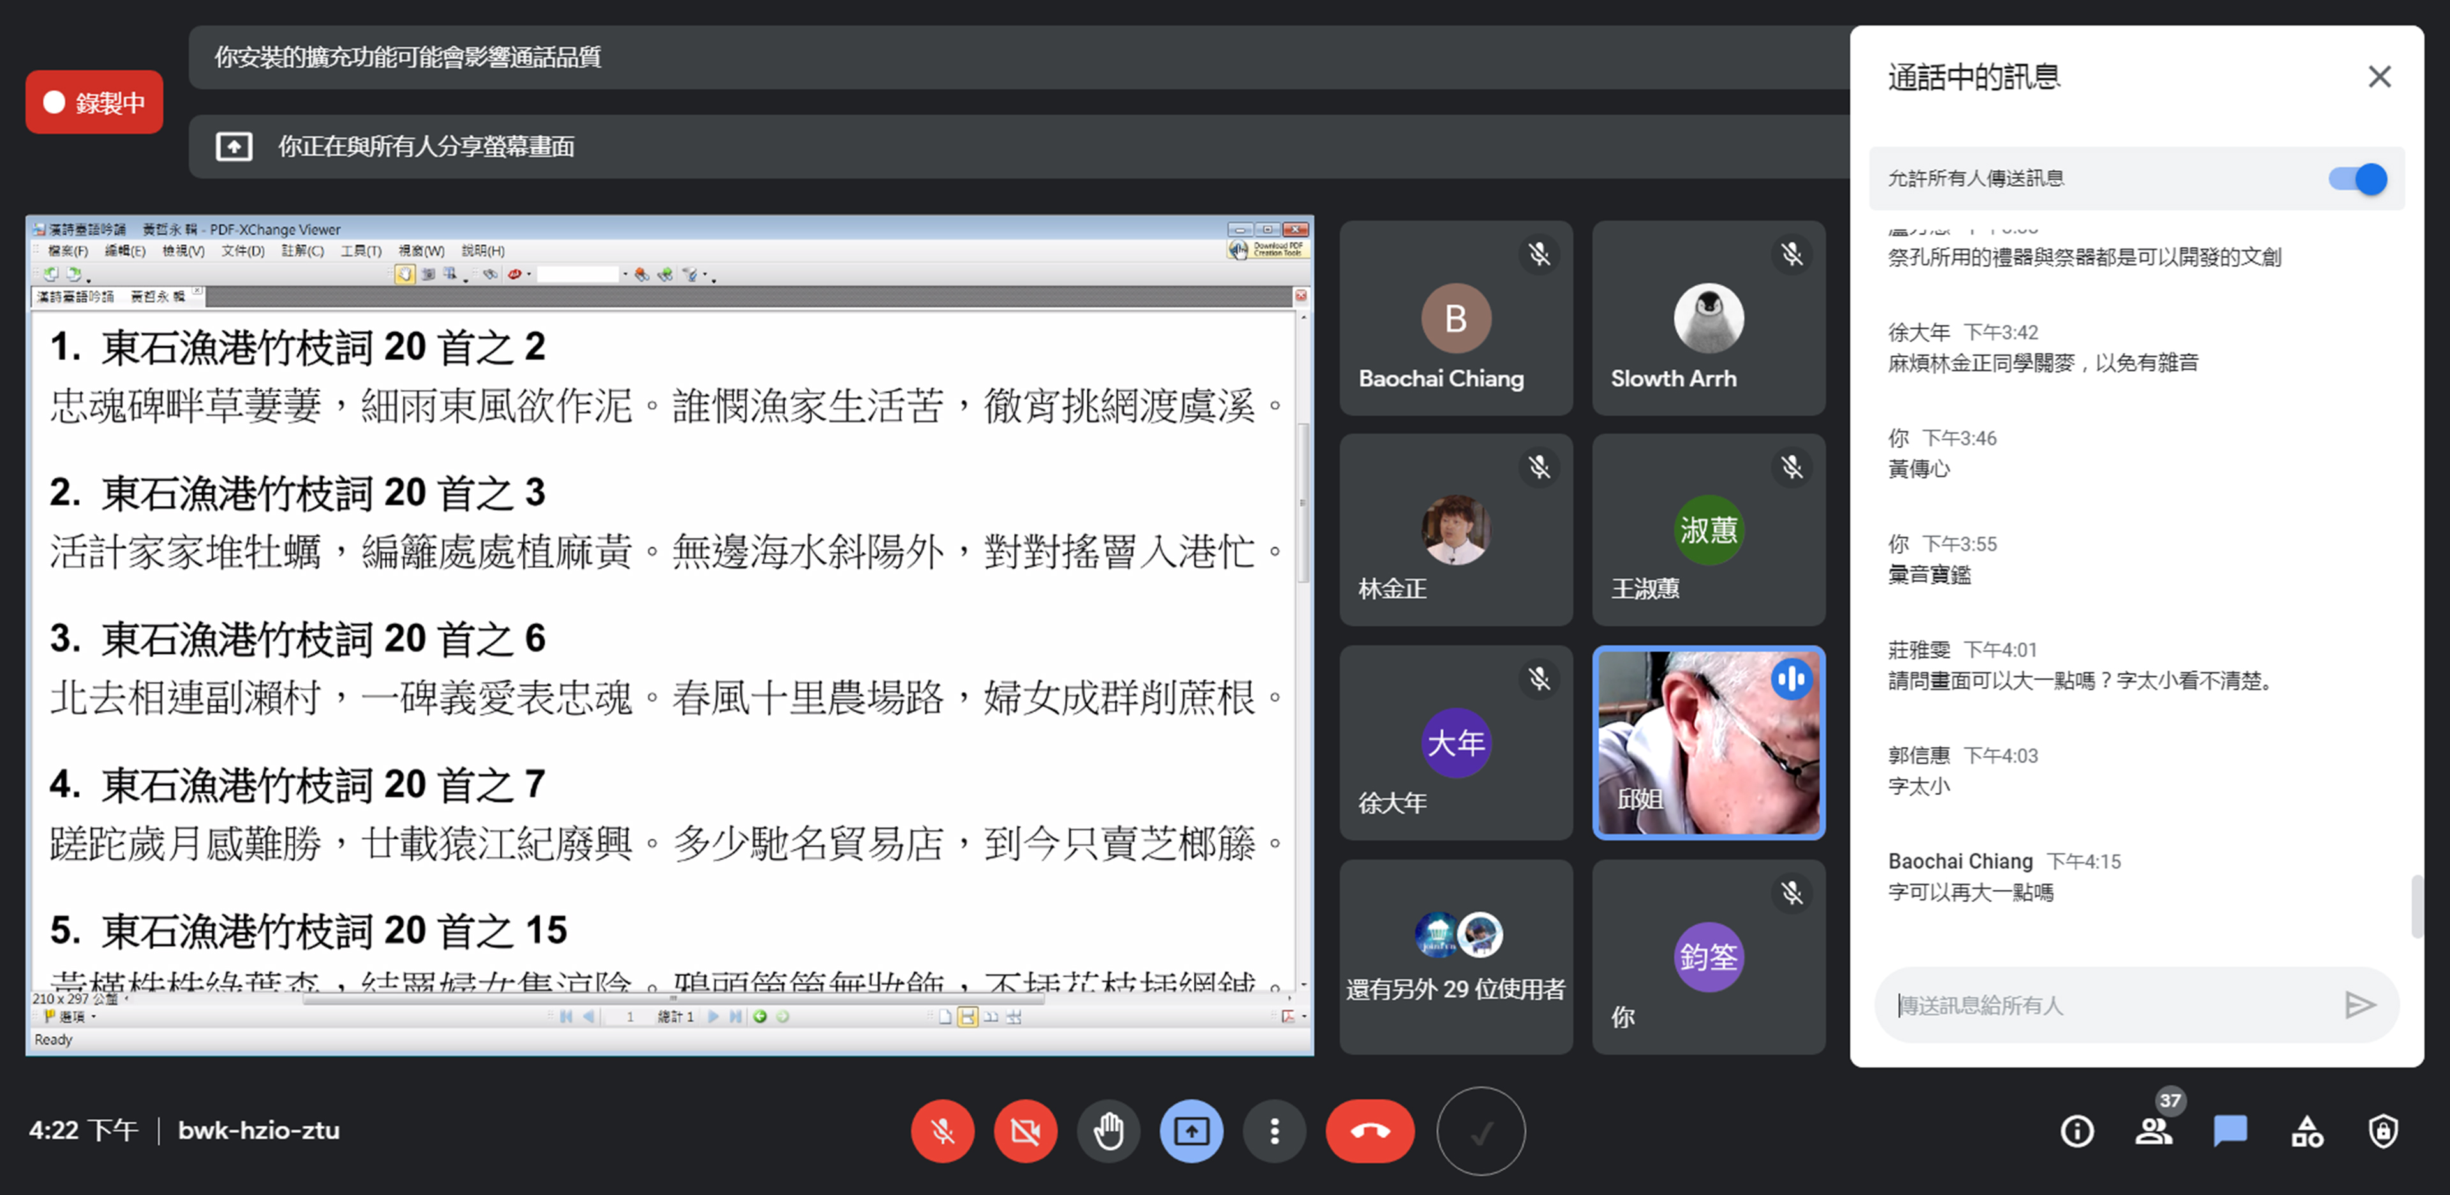Open the meeting details info icon
The image size is (2450, 1195).
pyautogui.click(x=2076, y=1131)
